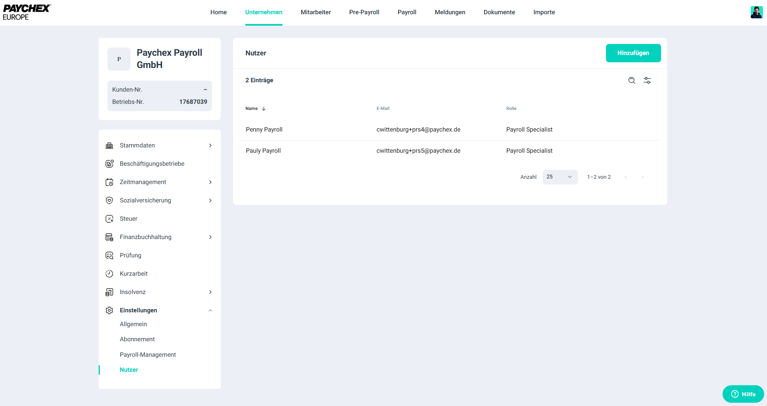Image resolution: width=767 pixels, height=406 pixels.
Task: Click the Prüfung icon in sidebar
Action: coord(109,255)
